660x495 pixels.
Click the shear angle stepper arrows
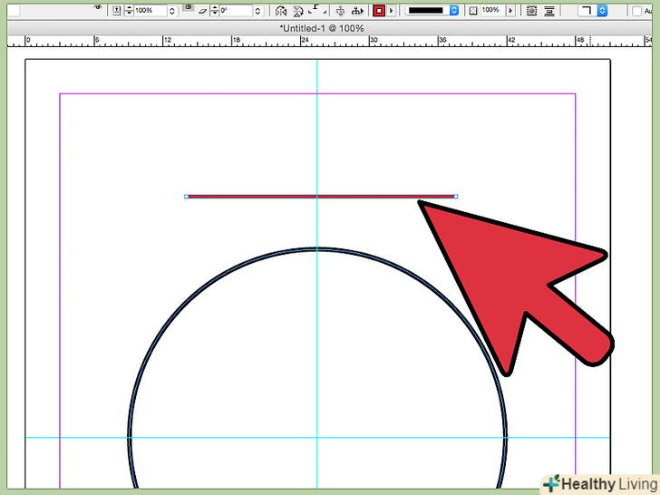click(217, 11)
